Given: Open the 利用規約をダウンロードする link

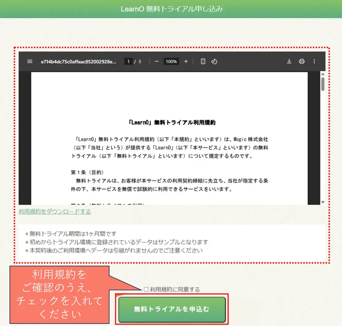Looking at the screenshot, I should point(55,211).
